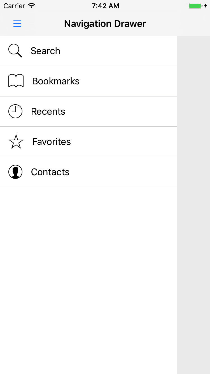Click the clock recents icon
This screenshot has width=210, height=374.
click(15, 111)
